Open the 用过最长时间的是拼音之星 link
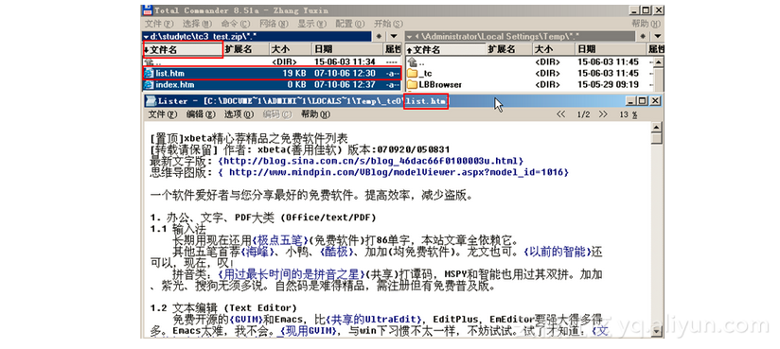Image resolution: width=780 pixels, height=349 pixels. tap(292, 274)
